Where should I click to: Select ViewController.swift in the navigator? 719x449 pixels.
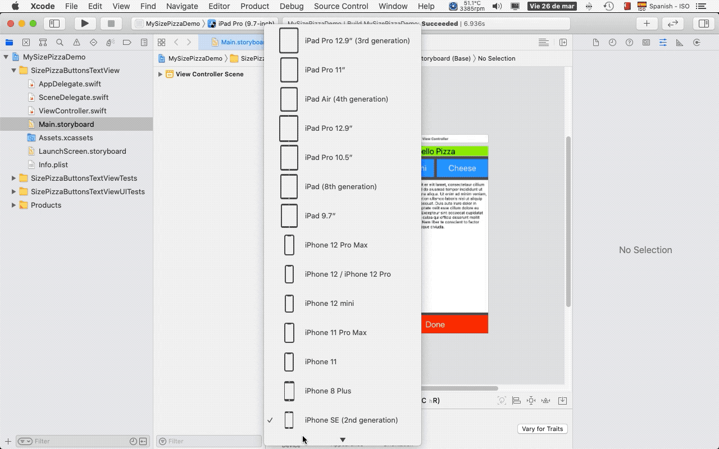click(x=72, y=111)
